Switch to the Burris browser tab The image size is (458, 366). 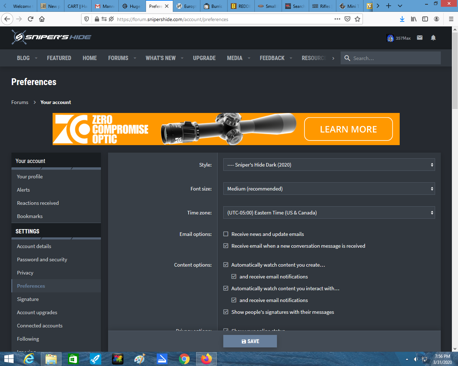[x=214, y=6]
